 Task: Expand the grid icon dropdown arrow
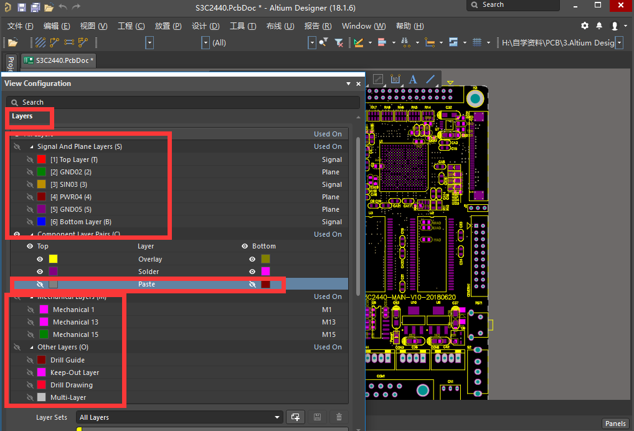(x=488, y=42)
